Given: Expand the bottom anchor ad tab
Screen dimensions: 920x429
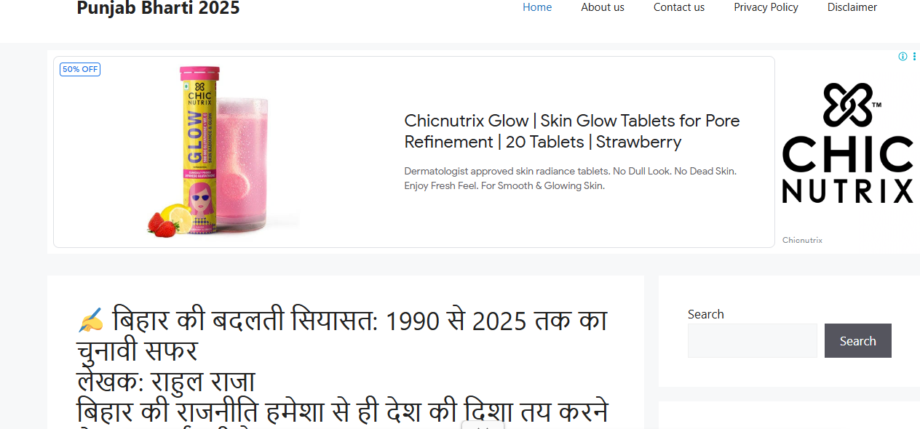Looking at the screenshot, I should (482, 425).
